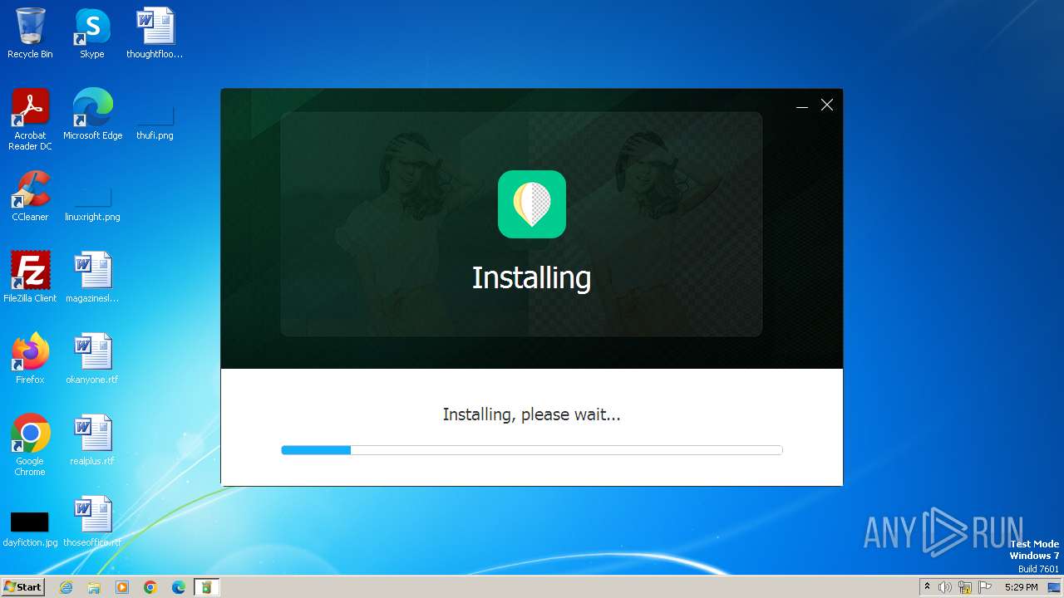Click the installer's taskbar button
The width and height of the screenshot is (1064, 598).
[207, 587]
